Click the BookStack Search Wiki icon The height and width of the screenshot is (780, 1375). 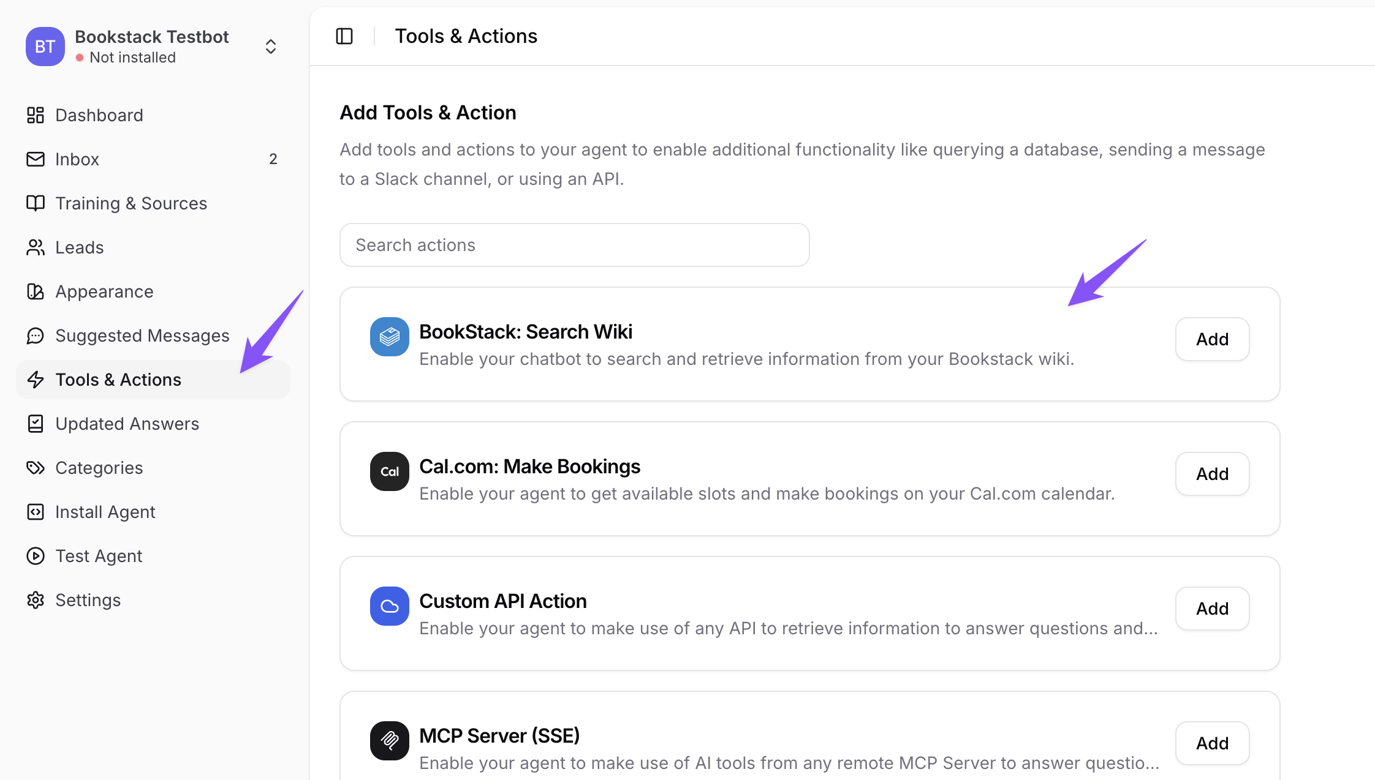pyautogui.click(x=389, y=337)
